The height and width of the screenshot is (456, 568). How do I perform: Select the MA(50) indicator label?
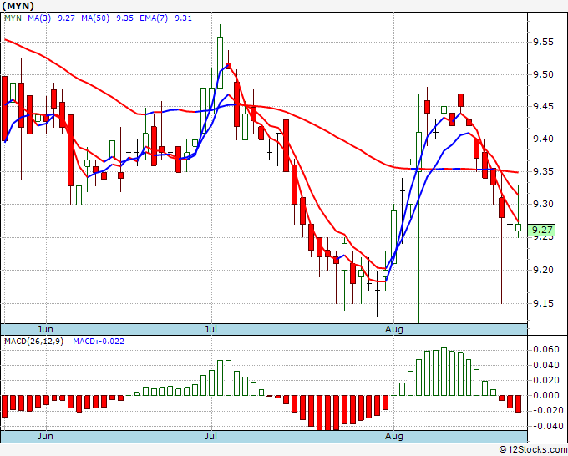[x=95, y=18]
